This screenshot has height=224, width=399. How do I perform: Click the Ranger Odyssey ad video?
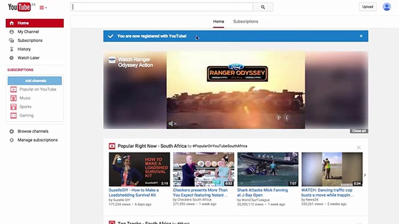pyautogui.click(x=236, y=90)
